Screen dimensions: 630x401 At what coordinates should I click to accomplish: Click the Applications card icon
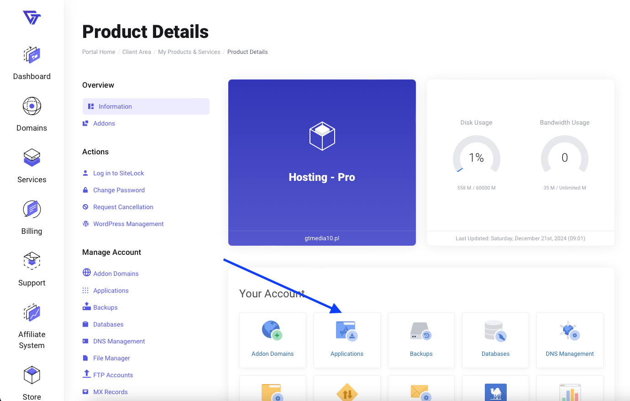click(347, 331)
